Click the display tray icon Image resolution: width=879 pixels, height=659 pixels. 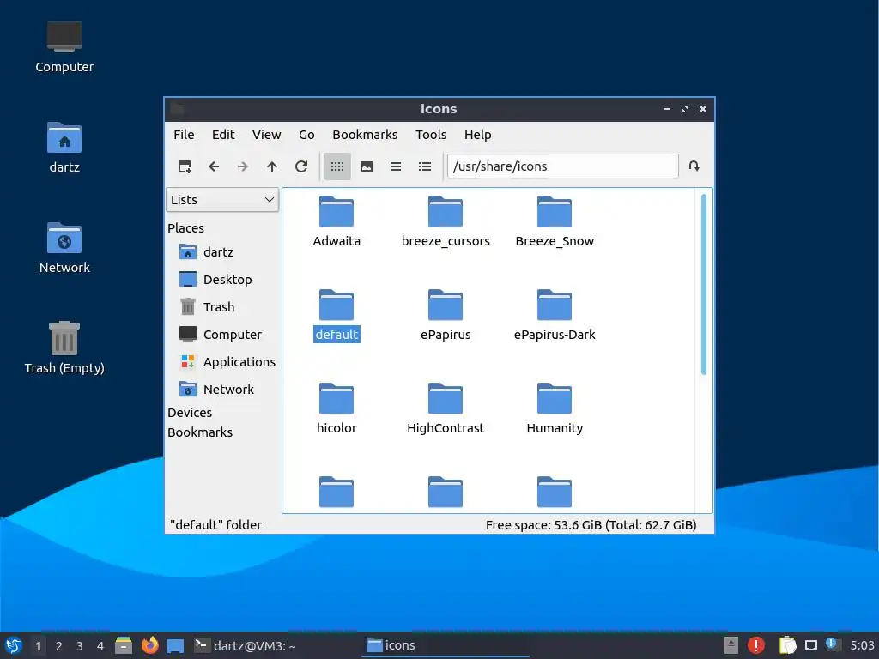(x=811, y=645)
